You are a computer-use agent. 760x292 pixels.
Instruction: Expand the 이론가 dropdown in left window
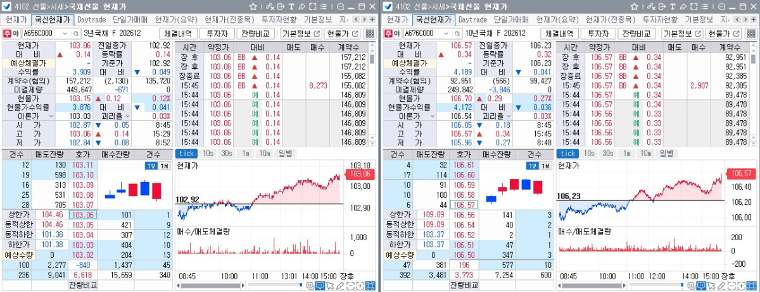(51, 116)
